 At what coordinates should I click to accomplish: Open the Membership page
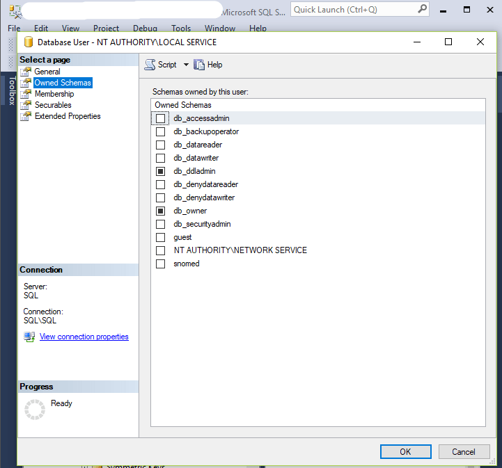54,94
